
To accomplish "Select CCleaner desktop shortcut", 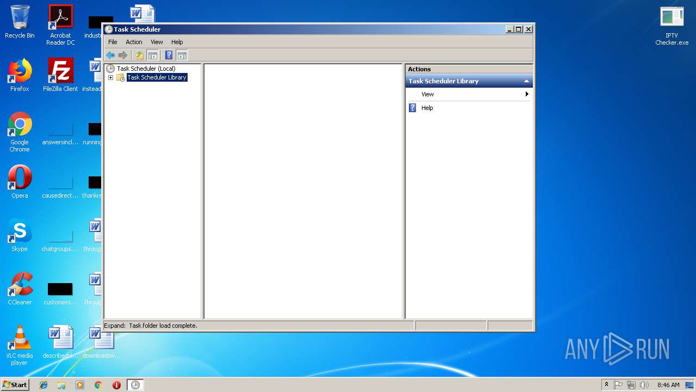I will coord(20,289).
